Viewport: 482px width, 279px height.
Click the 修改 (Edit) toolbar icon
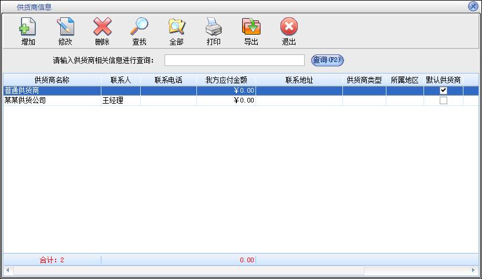65,27
